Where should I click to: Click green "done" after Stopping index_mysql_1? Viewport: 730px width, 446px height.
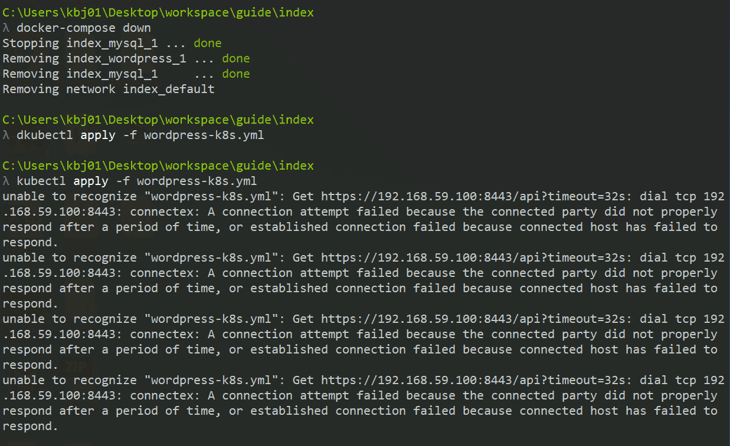click(x=208, y=43)
